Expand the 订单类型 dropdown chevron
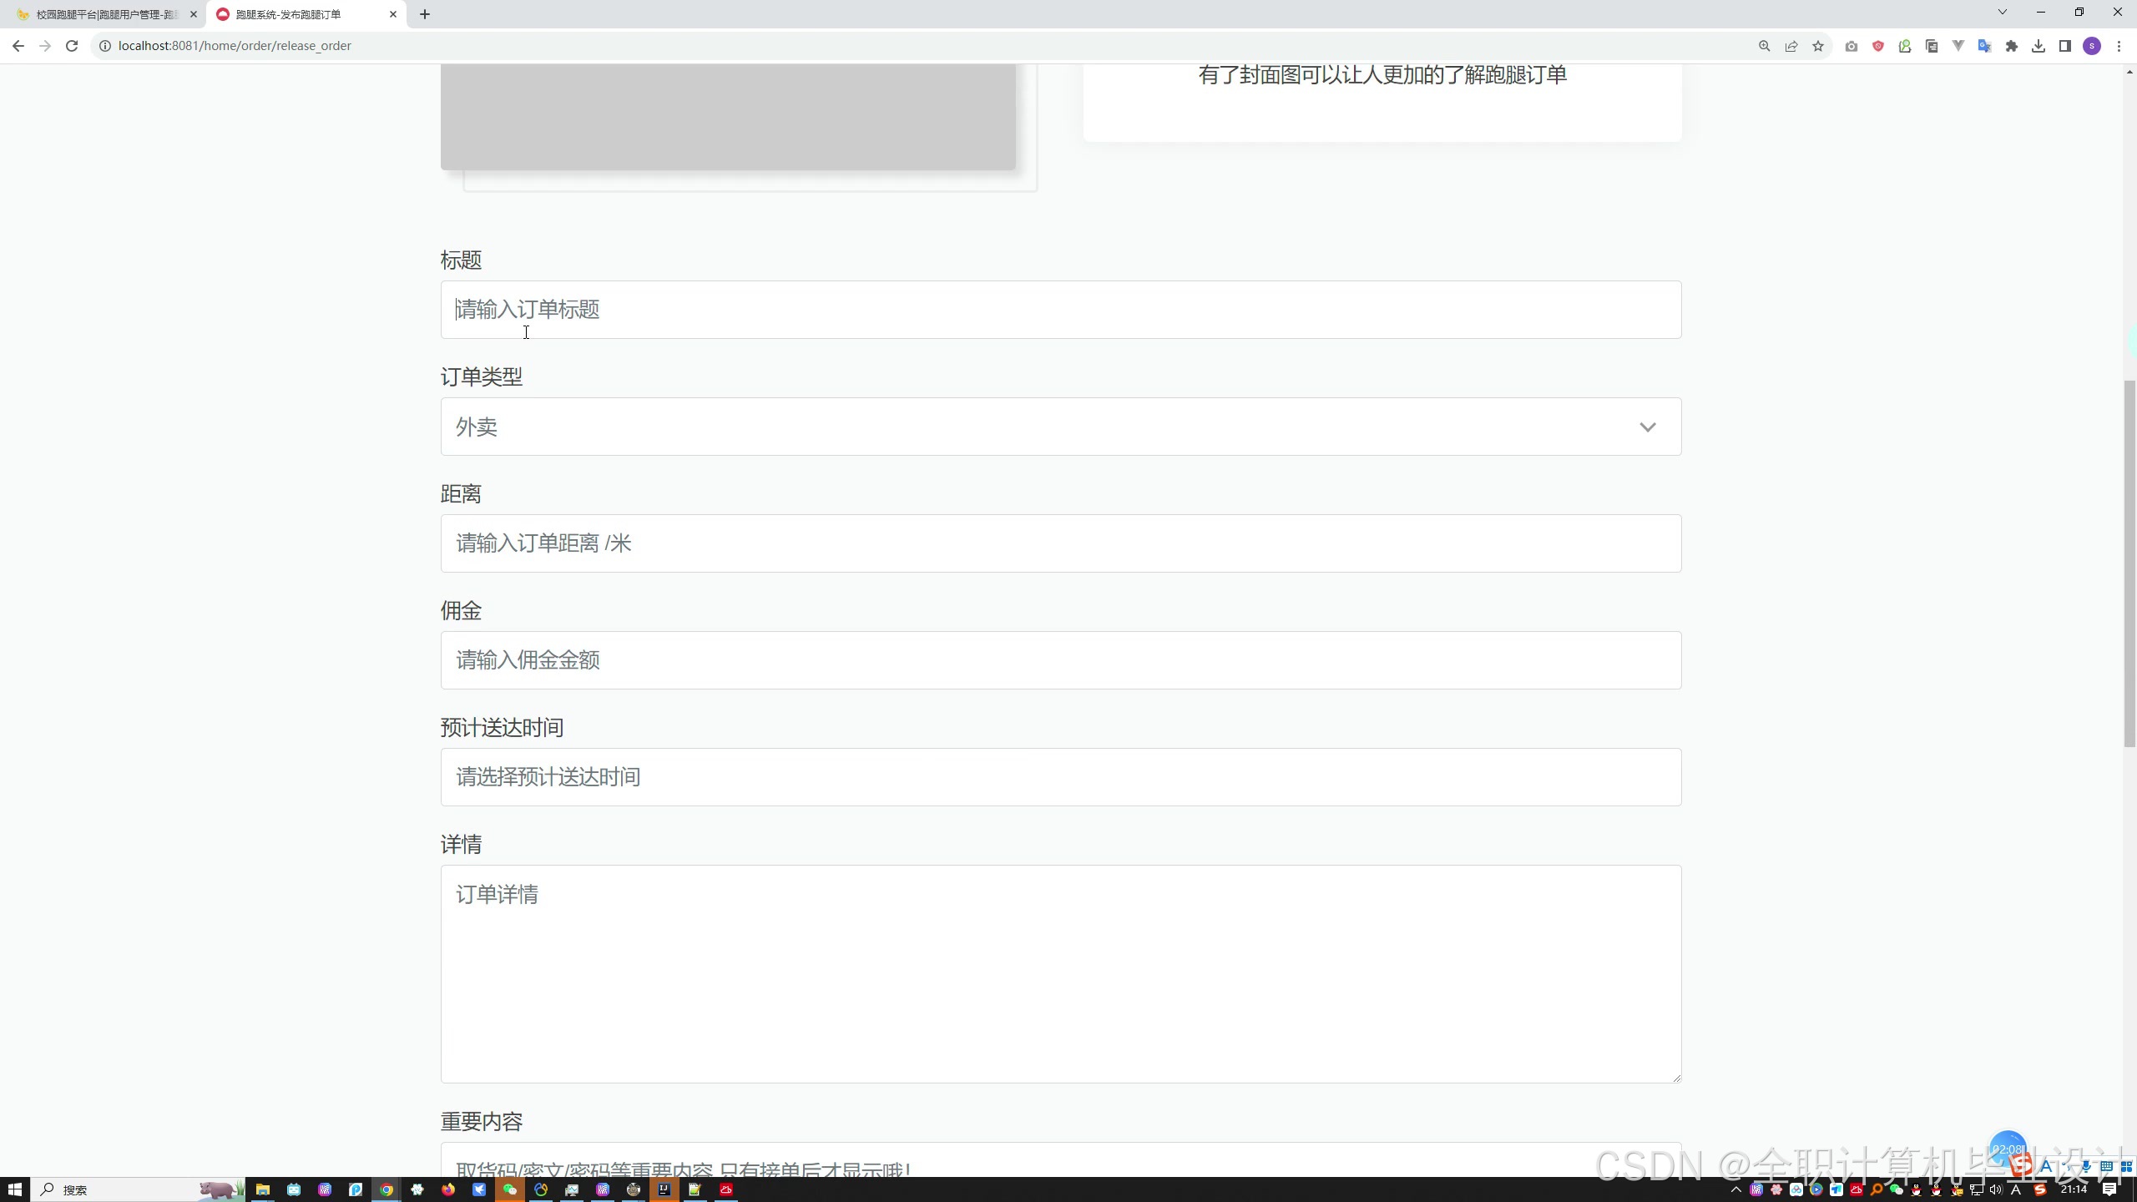The image size is (2137, 1202). click(x=1647, y=427)
